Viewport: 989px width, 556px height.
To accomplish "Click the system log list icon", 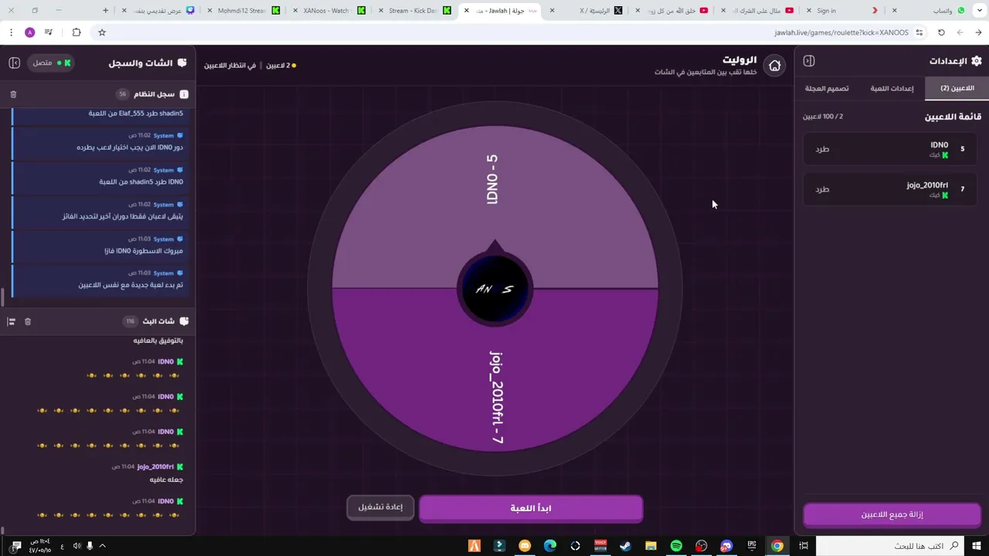I will coord(184,94).
